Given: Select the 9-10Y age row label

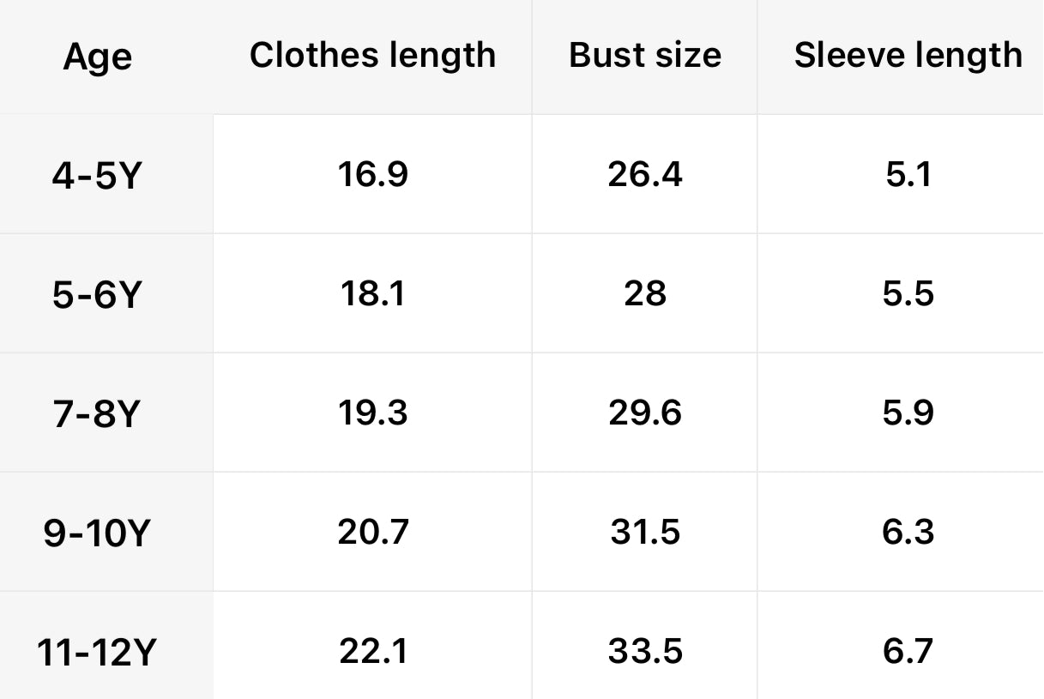Looking at the screenshot, I should [x=96, y=533].
